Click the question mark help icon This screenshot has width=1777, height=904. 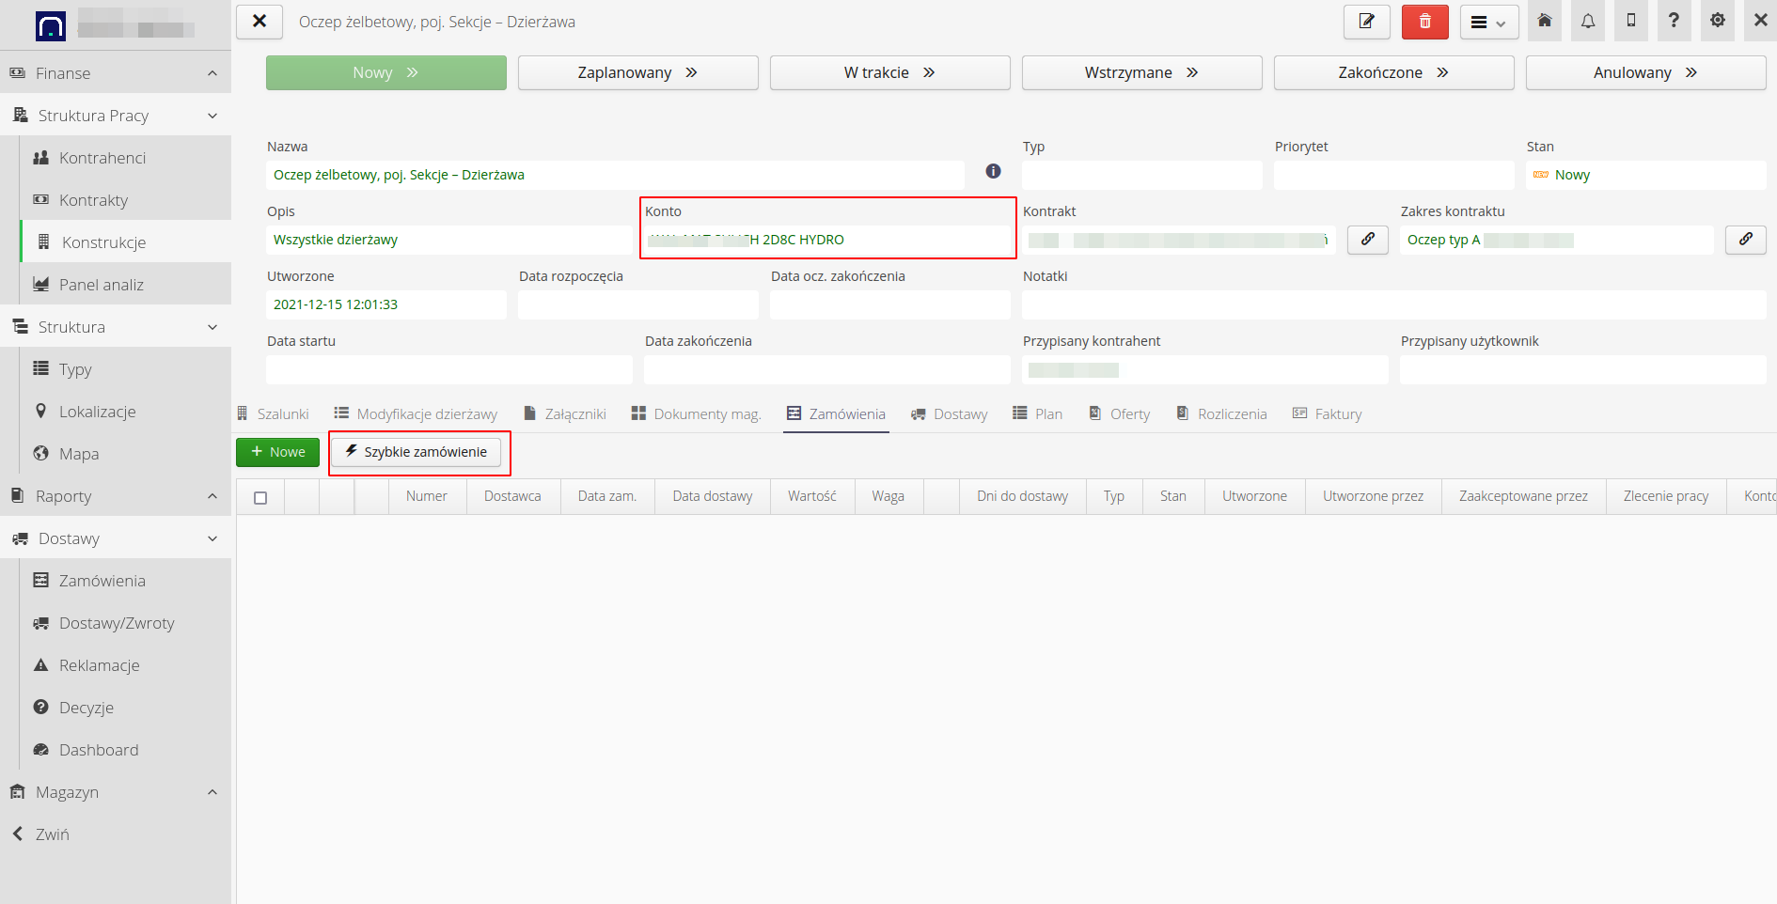point(1674,21)
